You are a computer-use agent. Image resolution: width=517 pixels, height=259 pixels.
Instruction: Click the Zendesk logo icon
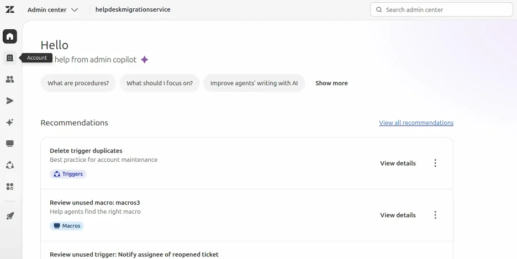point(10,9)
